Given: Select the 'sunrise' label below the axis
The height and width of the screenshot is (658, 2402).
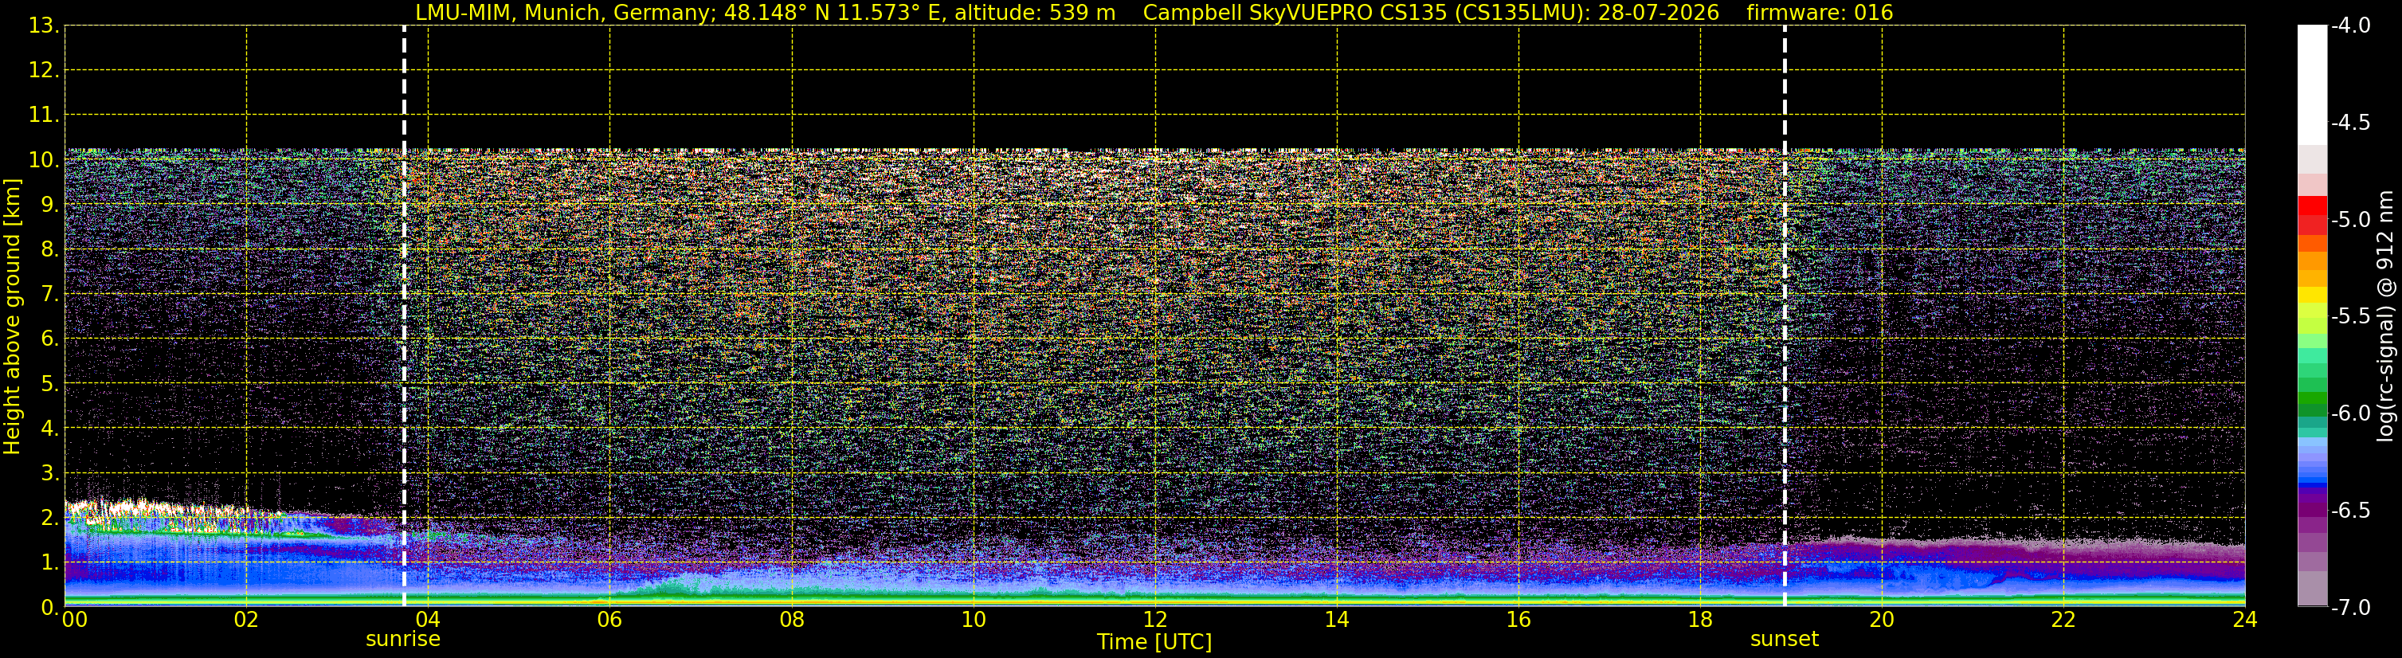Looking at the screenshot, I should click(x=403, y=640).
